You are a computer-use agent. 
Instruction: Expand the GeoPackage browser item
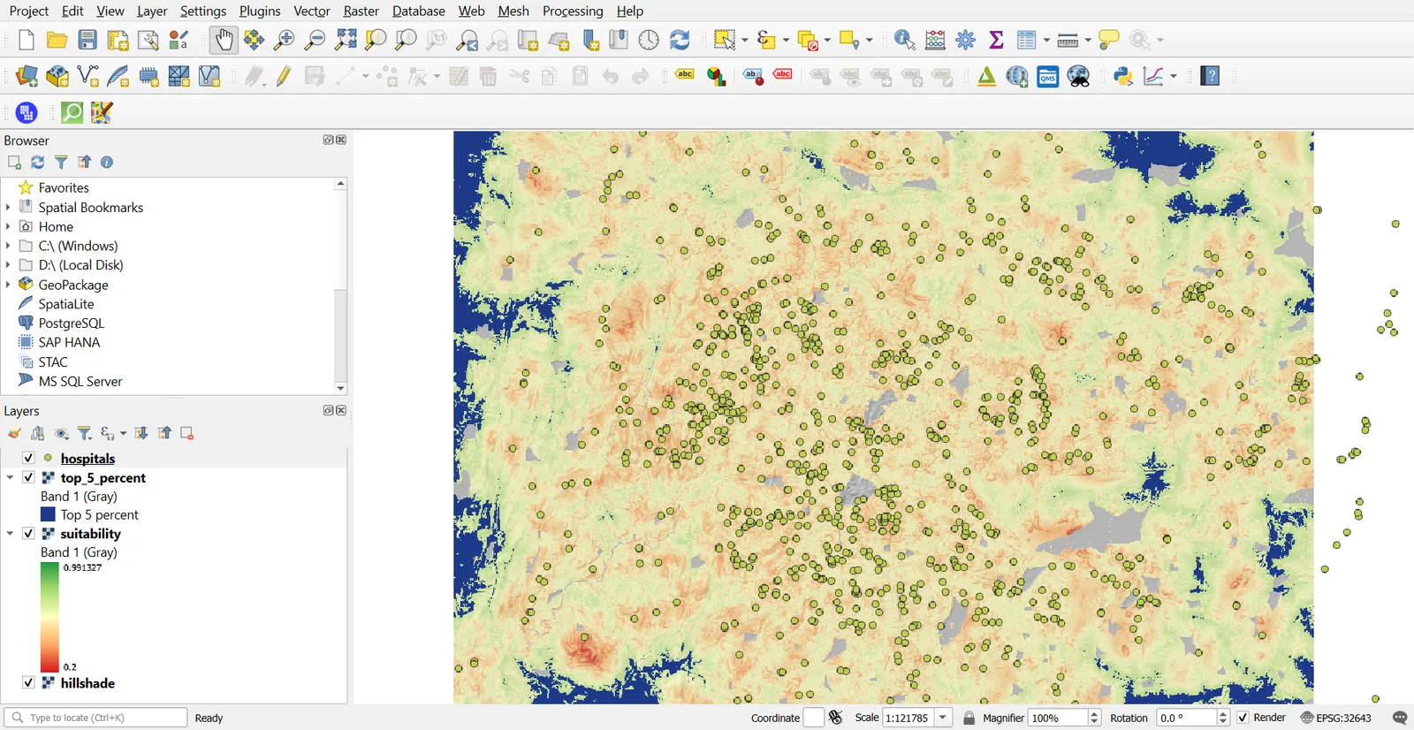tap(8, 285)
